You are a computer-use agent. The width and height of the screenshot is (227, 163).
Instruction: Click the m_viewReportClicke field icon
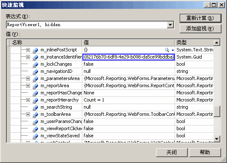click(x=35, y=129)
